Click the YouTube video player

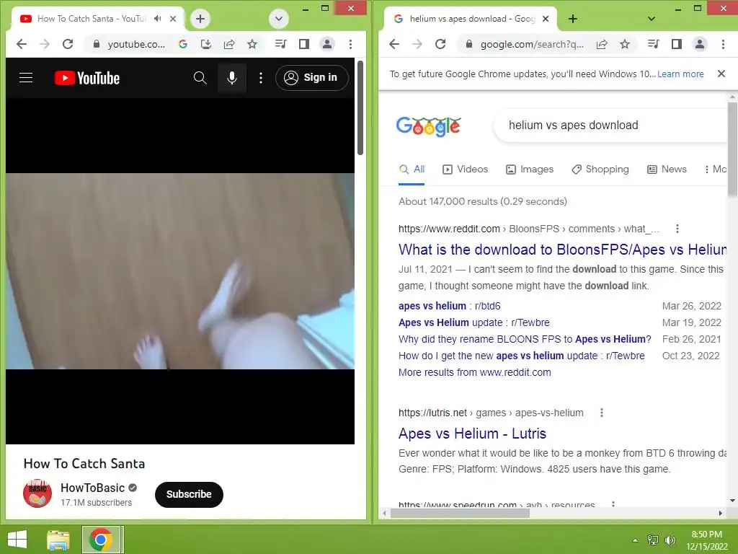[x=179, y=271]
